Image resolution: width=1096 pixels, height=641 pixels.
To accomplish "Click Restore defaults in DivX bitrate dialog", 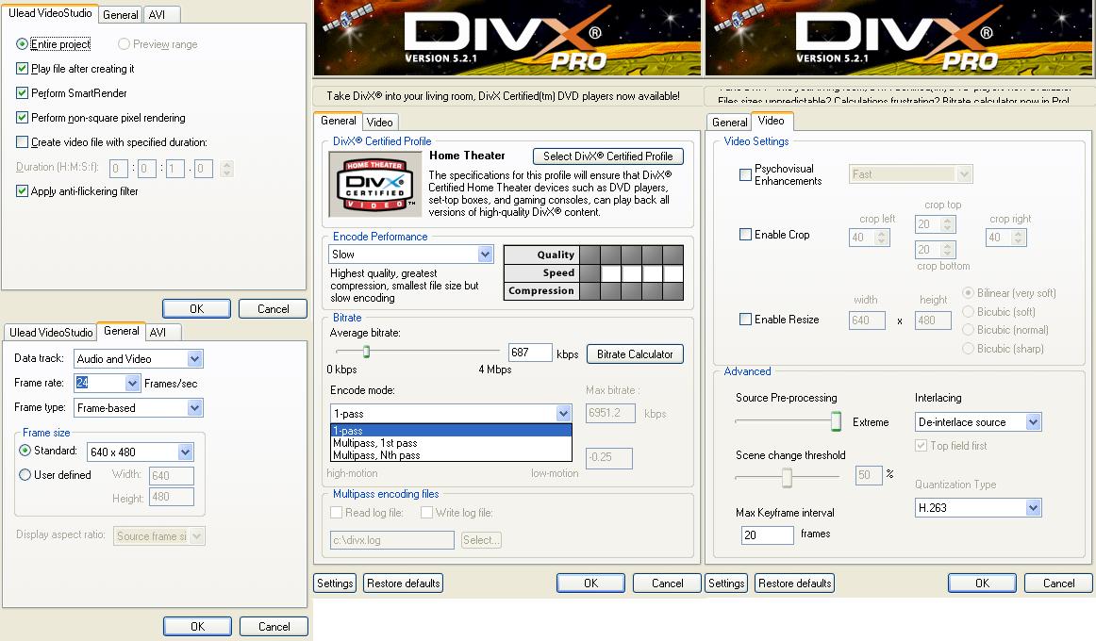I will [404, 583].
